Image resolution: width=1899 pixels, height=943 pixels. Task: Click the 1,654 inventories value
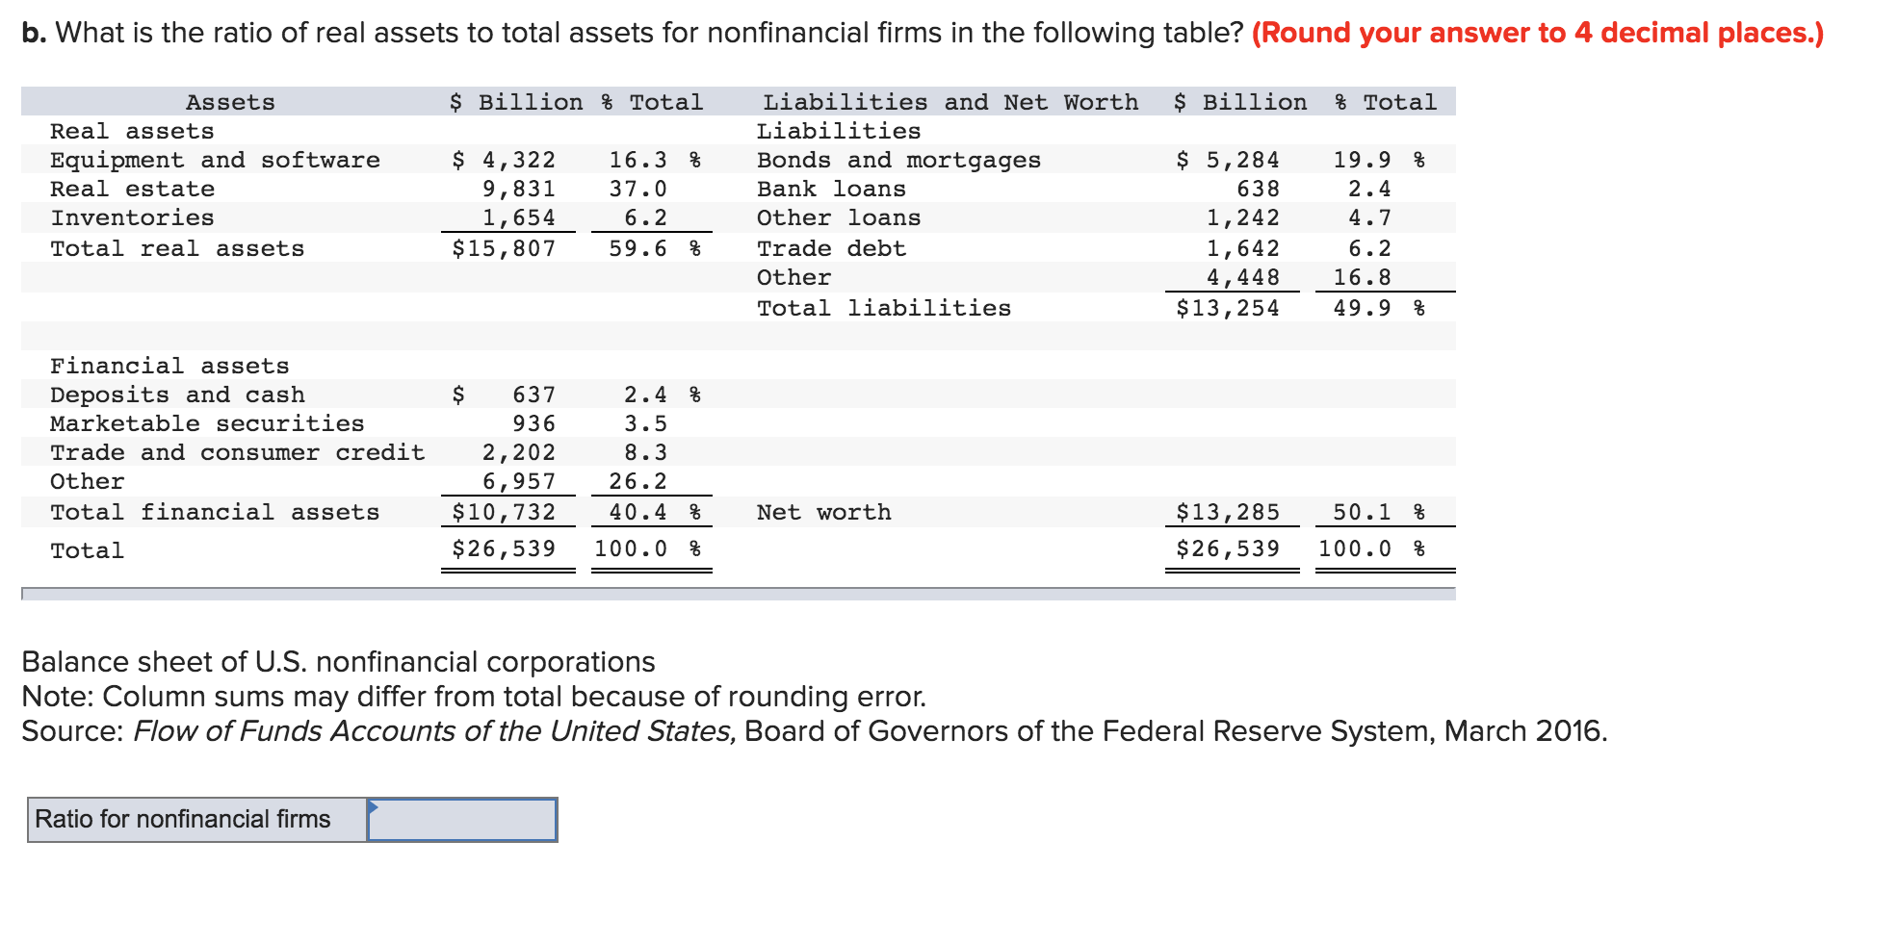click(x=518, y=217)
